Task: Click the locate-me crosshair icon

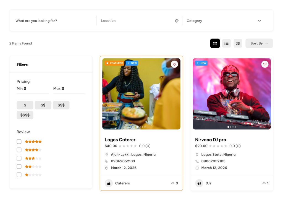Action: 177,21
